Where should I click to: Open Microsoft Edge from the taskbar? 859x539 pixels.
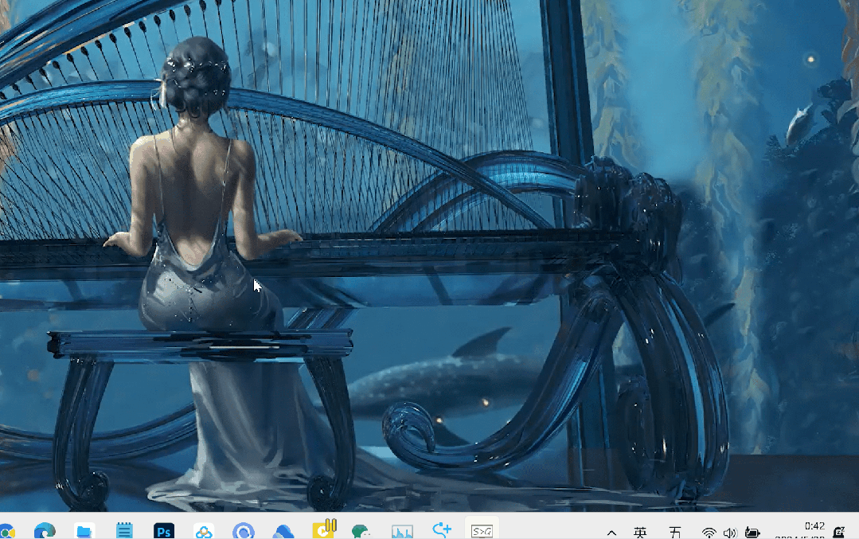pos(44,530)
